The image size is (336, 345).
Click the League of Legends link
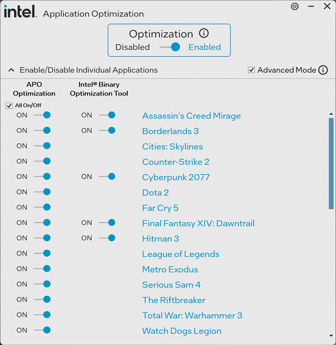(181, 254)
